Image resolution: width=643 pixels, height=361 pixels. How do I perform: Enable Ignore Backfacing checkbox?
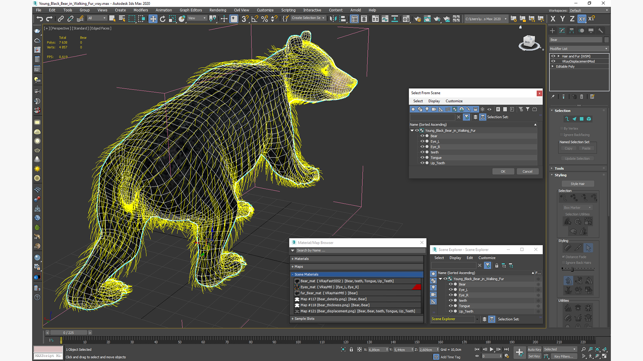(x=562, y=135)
